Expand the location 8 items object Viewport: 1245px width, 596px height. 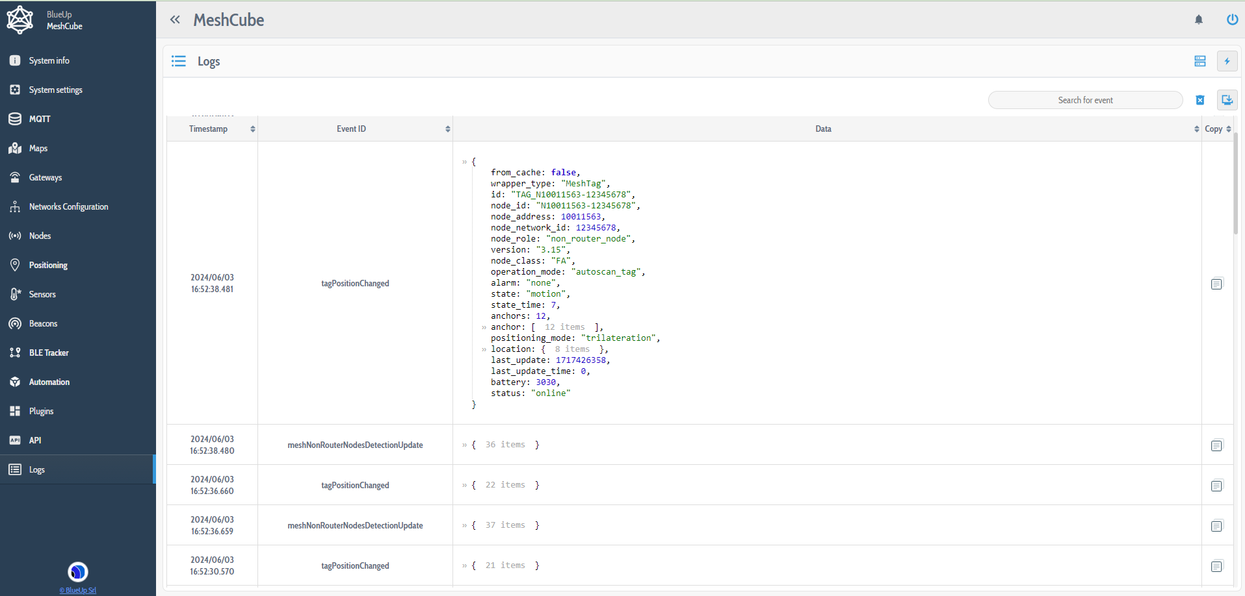484,349
